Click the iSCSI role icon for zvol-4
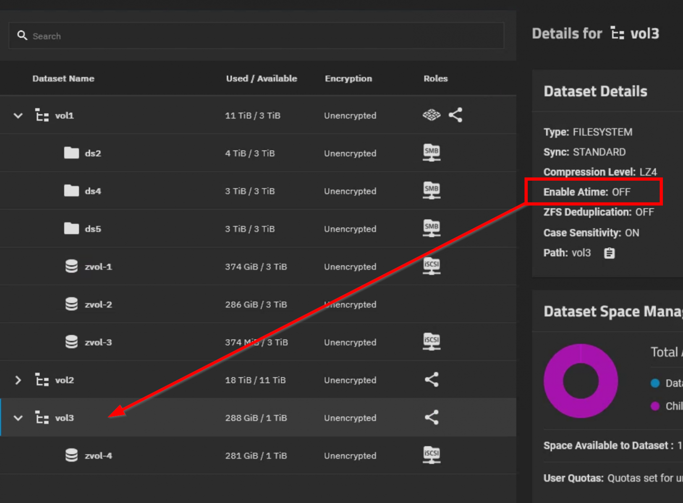 432,455
